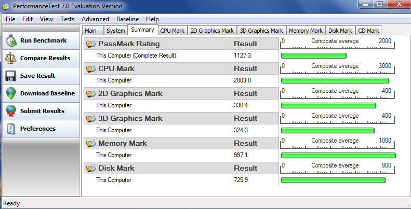Start tests via Run Benchmark label

43,40
